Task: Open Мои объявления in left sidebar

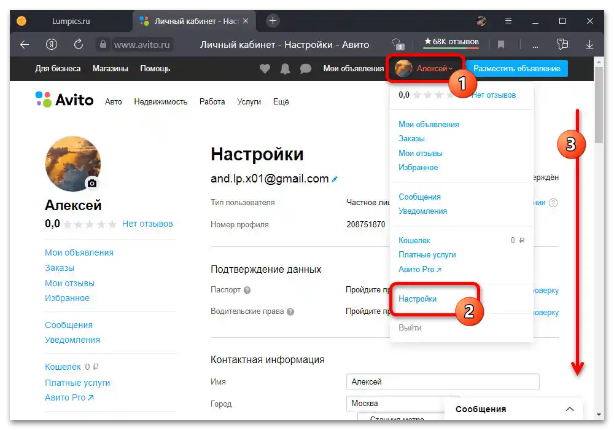Action: [x=79, y=252]
